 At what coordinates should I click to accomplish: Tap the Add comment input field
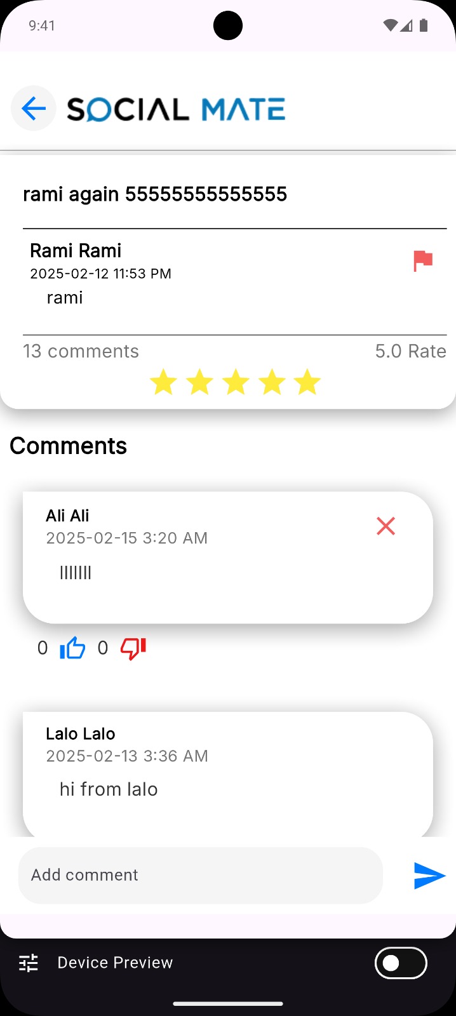click(201, 875)
